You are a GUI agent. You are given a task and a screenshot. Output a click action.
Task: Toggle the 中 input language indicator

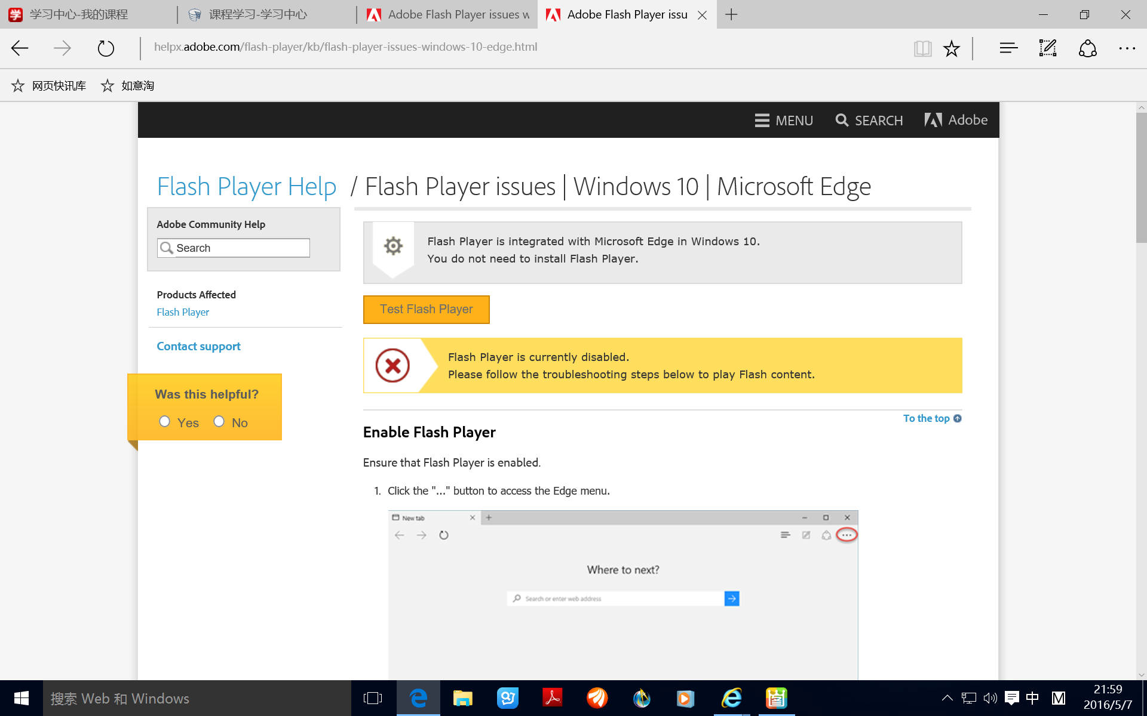(x=1032, y=698)
